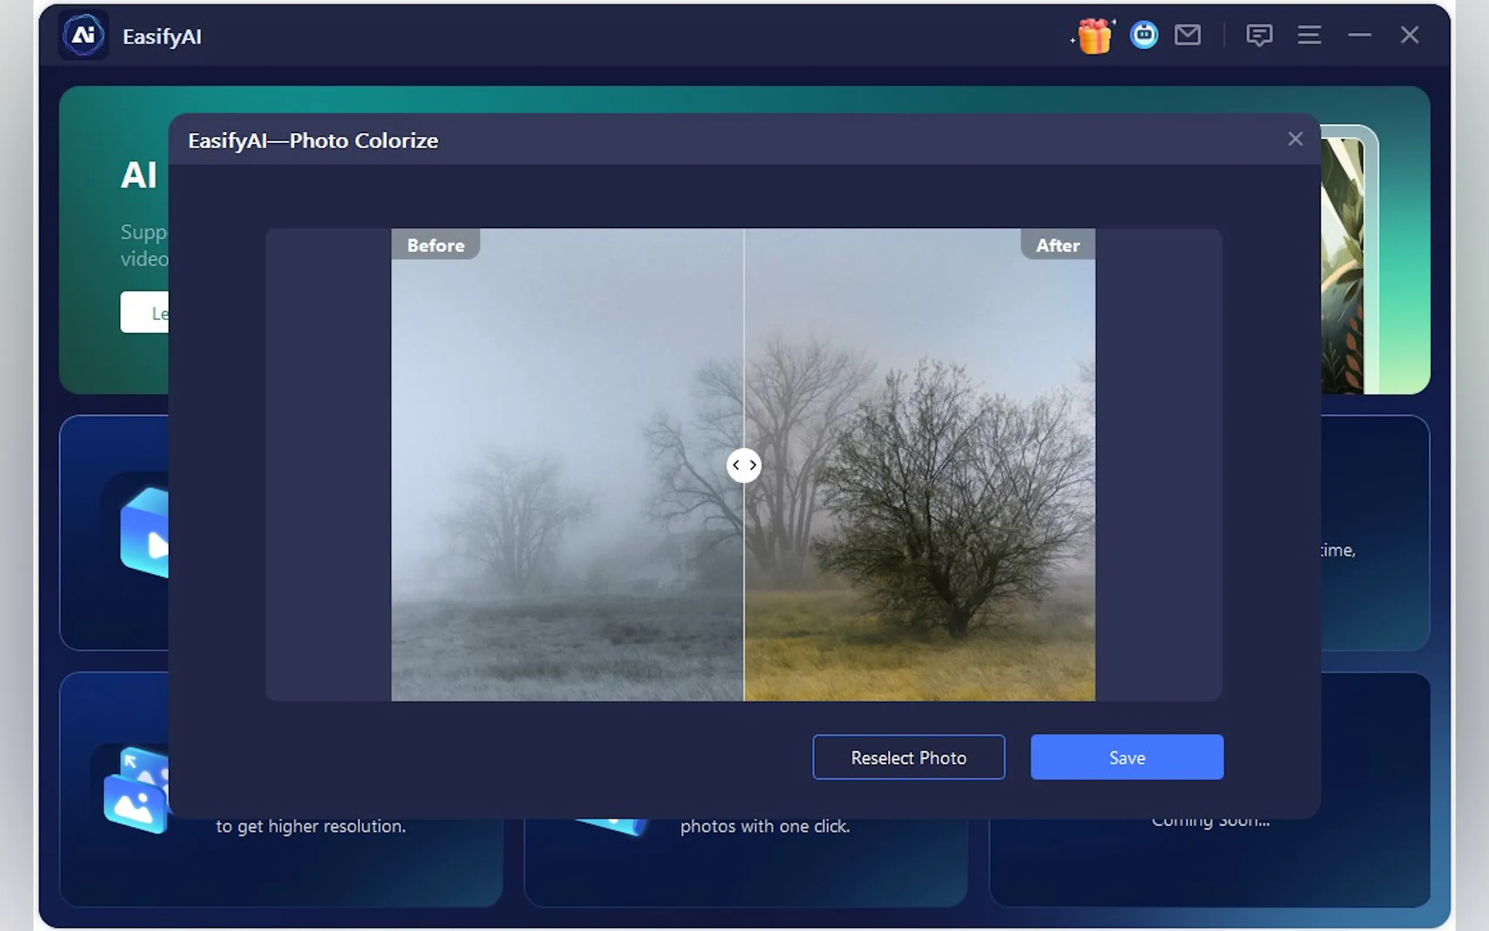
Task: Open the feedback speech bubble icon
Action: coord(1259,35)
